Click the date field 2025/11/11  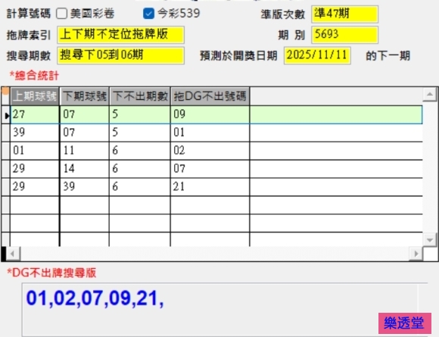point(317,55)
